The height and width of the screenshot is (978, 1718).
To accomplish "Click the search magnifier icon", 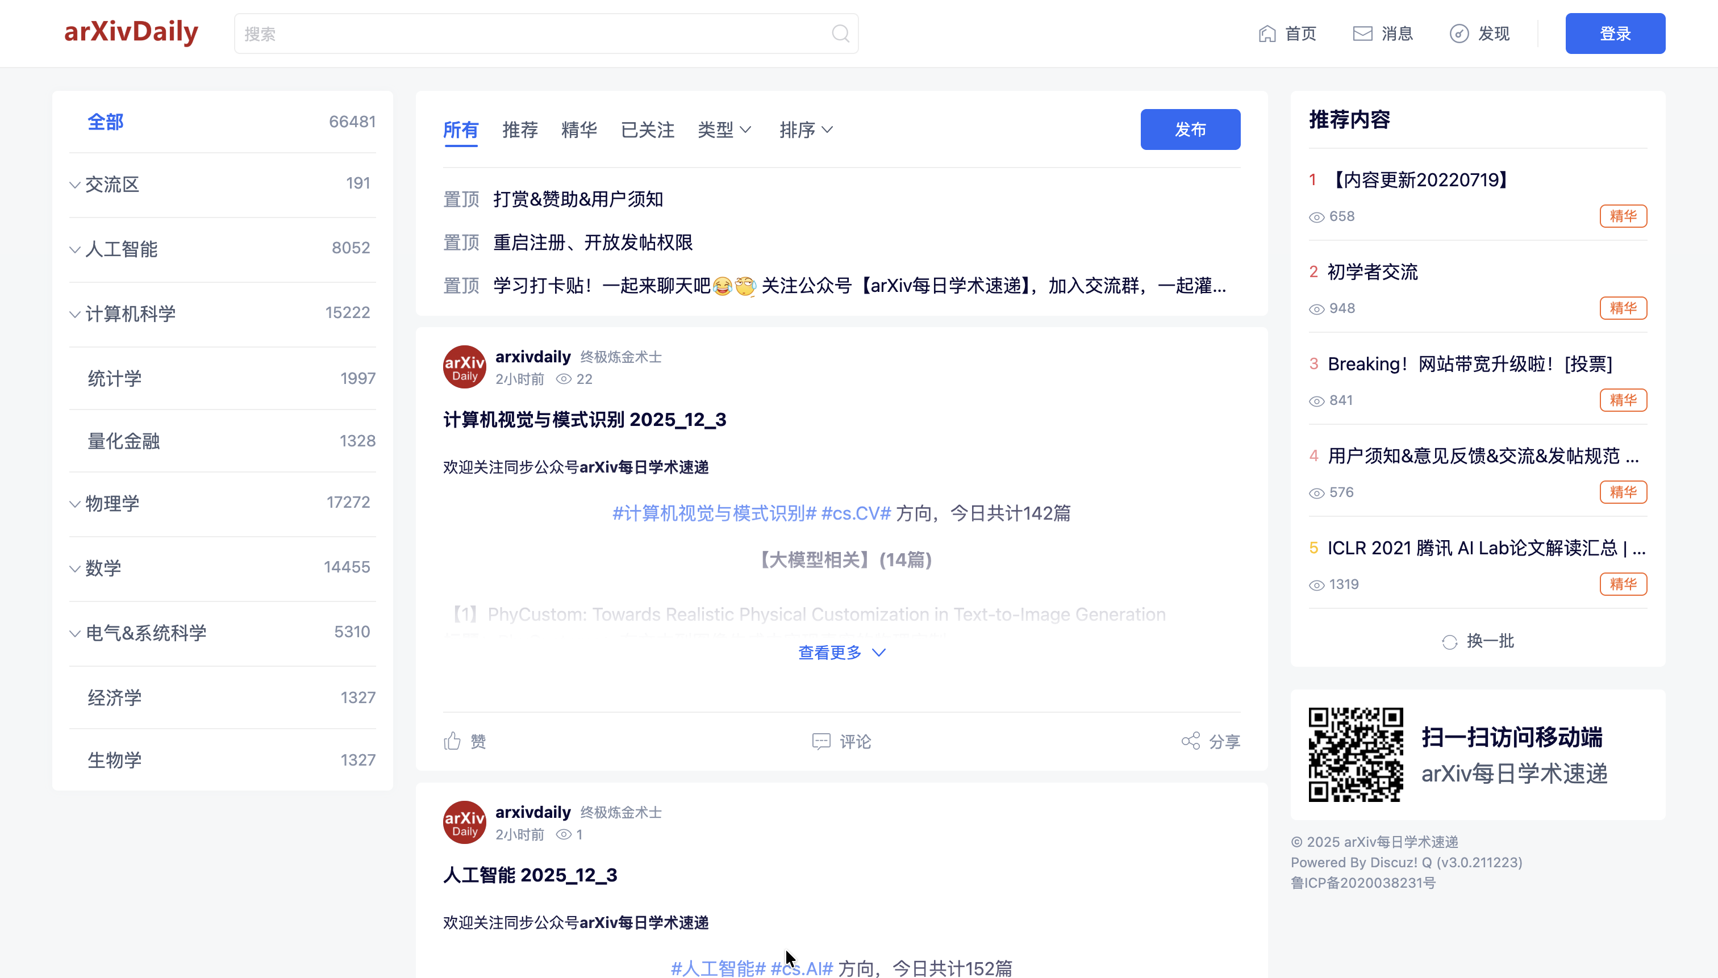I will 840,33.
